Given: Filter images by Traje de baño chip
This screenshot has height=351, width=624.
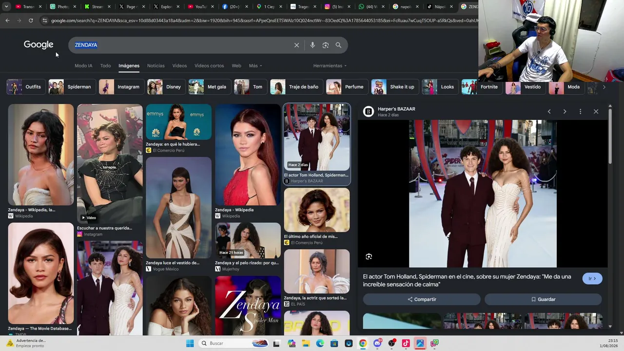Looking at the screenshot, I should click(296, 87).
